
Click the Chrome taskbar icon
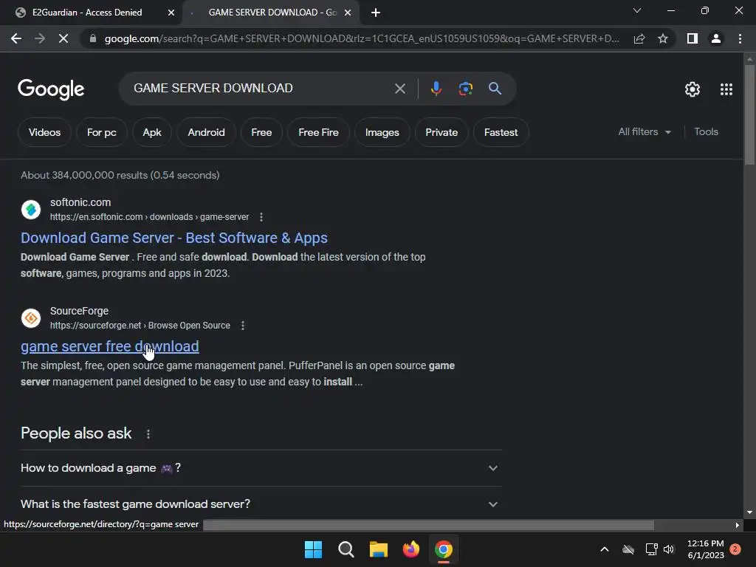(444, 549)
